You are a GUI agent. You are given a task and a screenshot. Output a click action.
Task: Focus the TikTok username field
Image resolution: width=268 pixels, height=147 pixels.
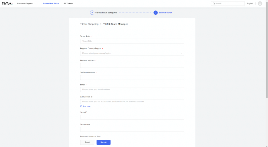tap(132, 77)
